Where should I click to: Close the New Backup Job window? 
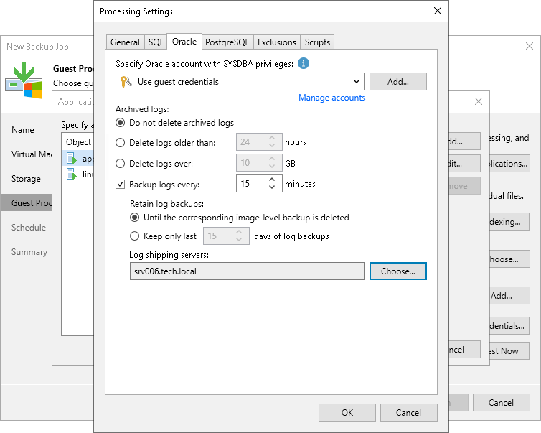coord(530,46)
